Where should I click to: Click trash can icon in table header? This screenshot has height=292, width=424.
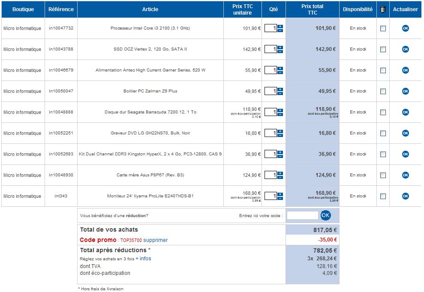click(x=383, y=9)
